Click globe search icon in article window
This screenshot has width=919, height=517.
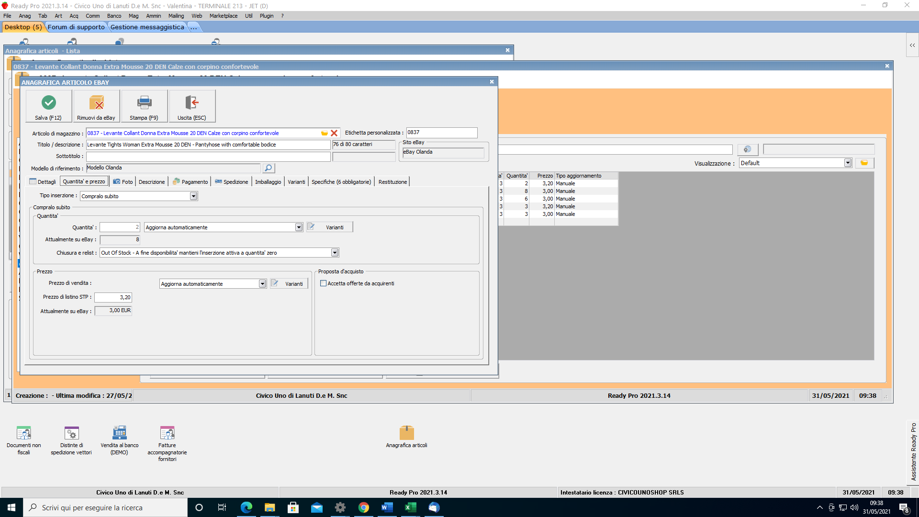click(x=748, y=150)
